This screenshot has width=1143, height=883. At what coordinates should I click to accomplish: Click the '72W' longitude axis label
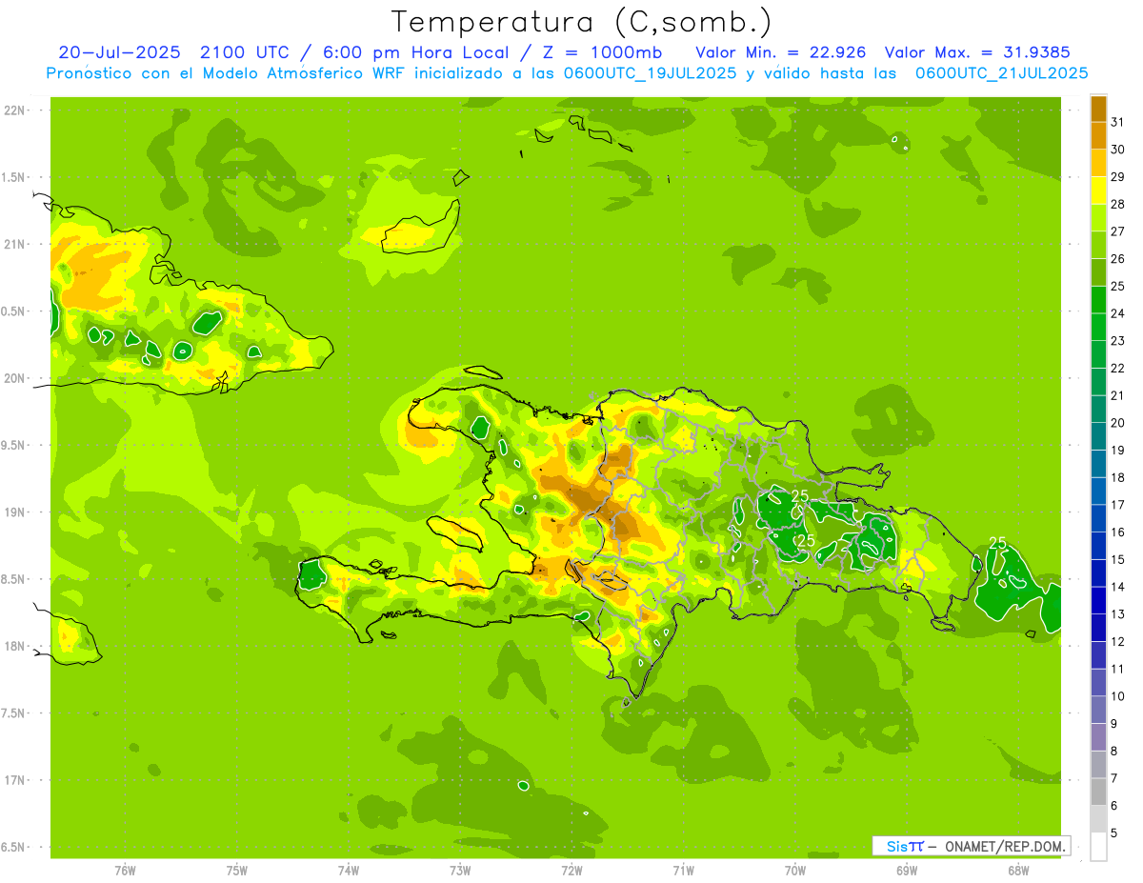(571, 869)
